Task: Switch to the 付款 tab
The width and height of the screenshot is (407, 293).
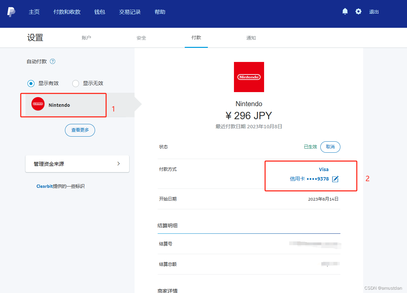Action: click(x=196, y=38)
